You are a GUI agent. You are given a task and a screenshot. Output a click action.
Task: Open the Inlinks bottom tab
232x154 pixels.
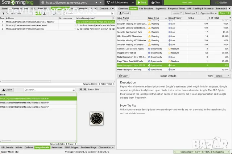19,147
